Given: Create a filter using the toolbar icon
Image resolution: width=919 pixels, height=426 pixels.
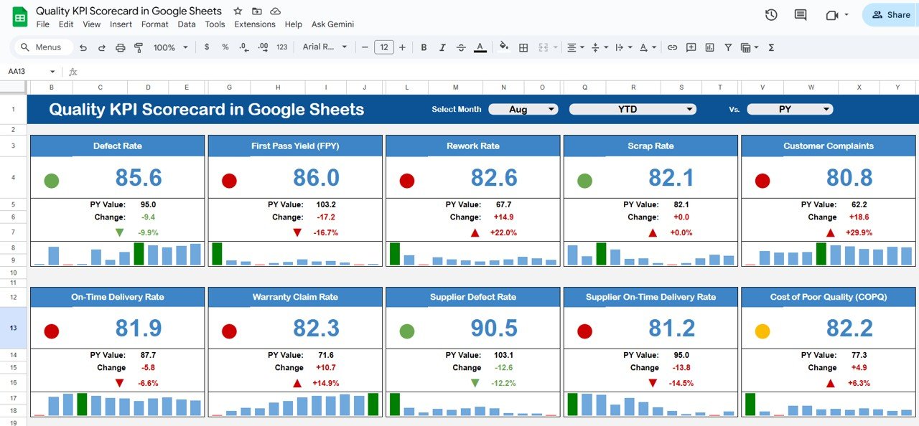Looking at the screenshot, I should [x=727, y=47].
